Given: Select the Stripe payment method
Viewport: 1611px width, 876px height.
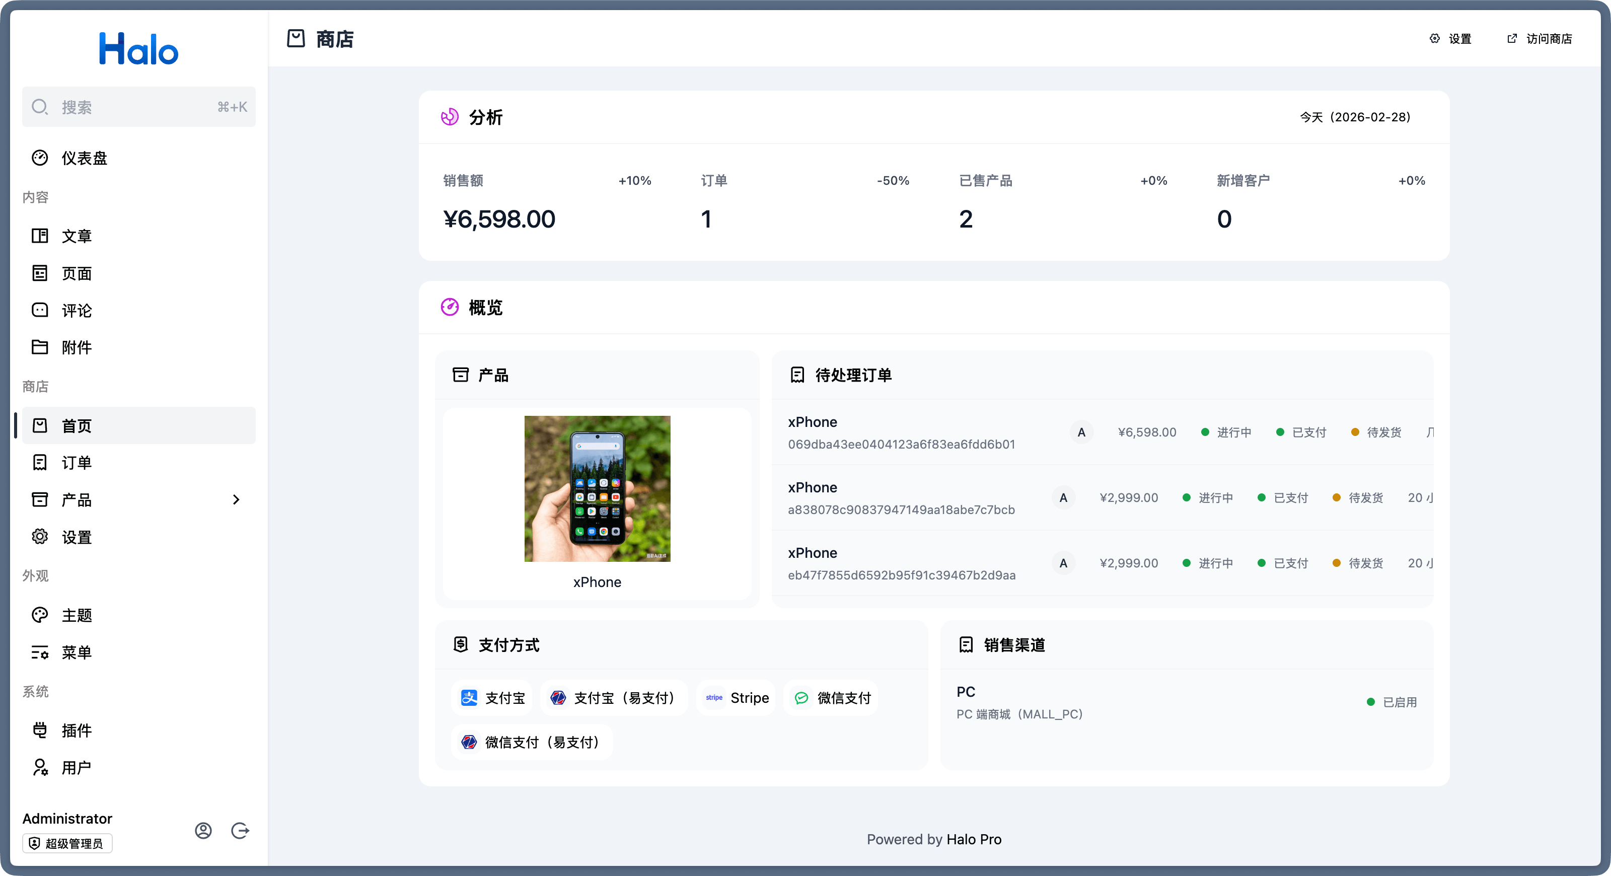Looking at the screenshot, I should 736,698.
